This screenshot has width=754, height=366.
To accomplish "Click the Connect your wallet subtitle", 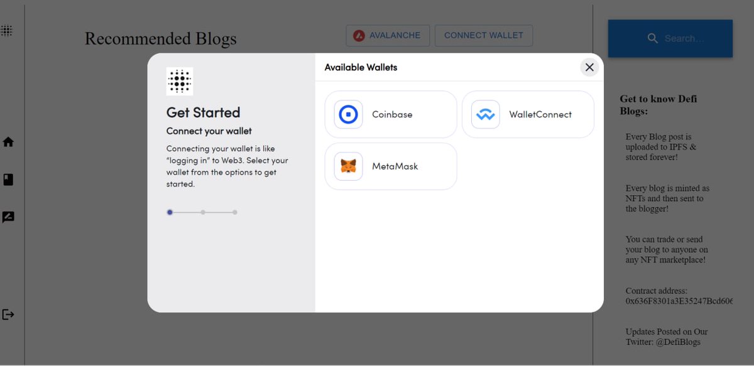I will [209, 131].
